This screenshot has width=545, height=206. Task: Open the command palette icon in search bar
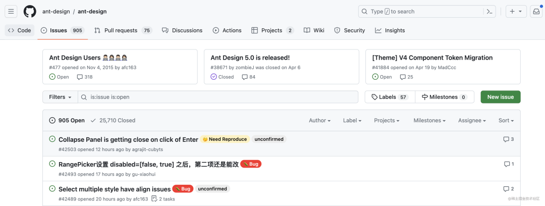tap(489, 12)
